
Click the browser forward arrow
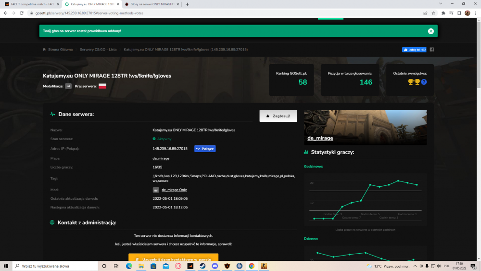point(13,13)
